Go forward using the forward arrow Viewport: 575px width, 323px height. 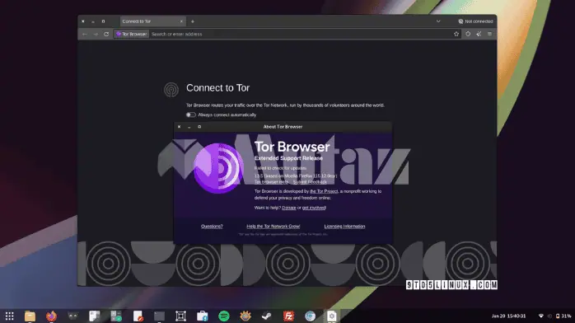tap(96, 34)
